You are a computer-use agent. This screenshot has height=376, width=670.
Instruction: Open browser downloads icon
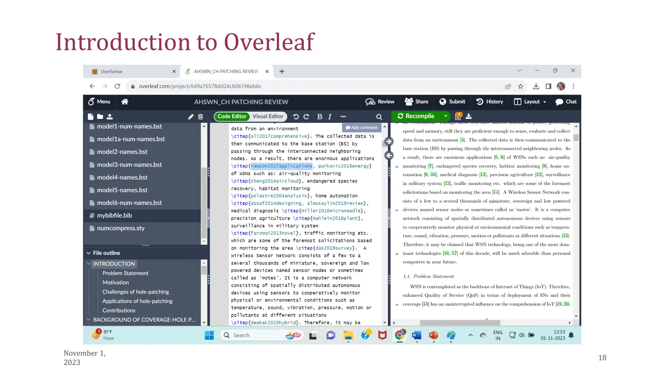(536, 86)
